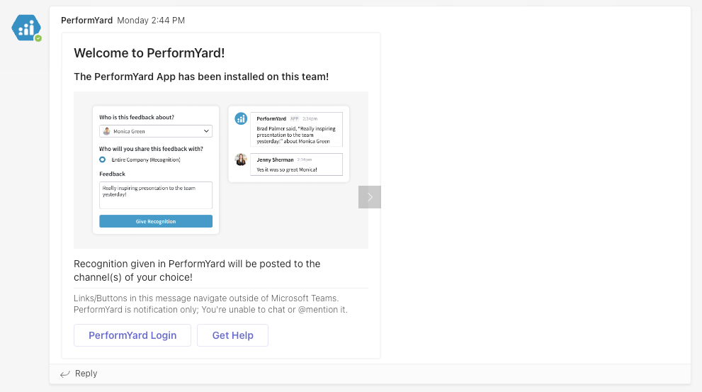
Task: Click the Get Help button
Action: [x=233, y=335]
